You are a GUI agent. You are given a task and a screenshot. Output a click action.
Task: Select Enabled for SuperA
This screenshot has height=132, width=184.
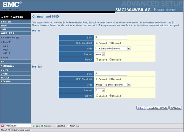pos(97,60)
